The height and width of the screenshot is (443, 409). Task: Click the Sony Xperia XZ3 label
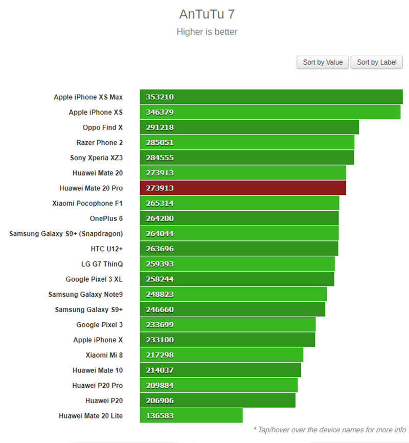[96, 158]
